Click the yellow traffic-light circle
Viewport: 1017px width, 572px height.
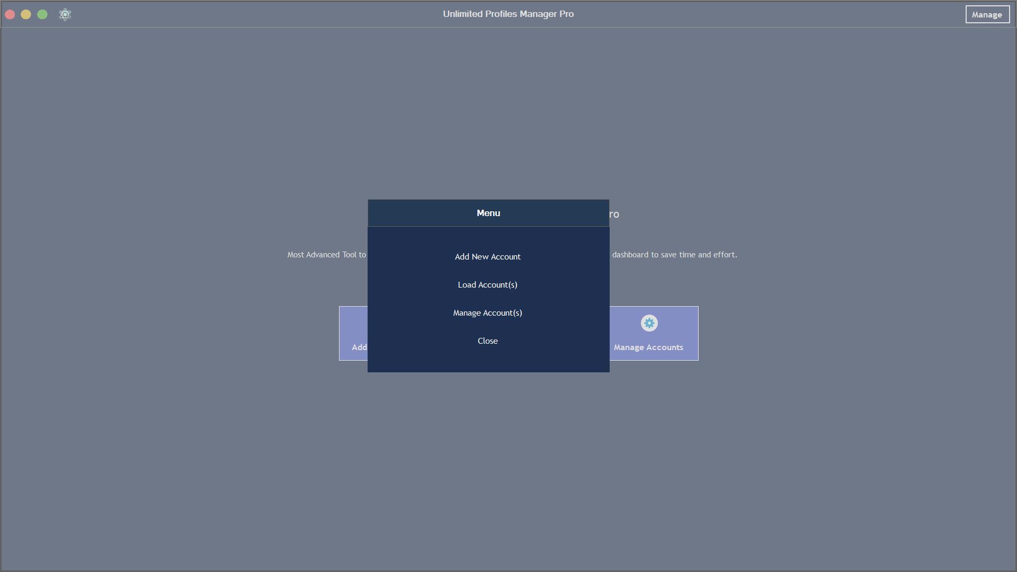(x=26, y=14)
